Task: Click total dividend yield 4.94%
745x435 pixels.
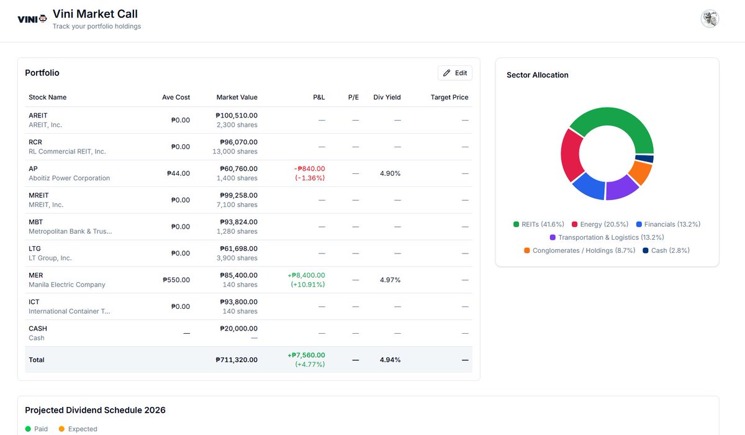Action: coord(391,360)
